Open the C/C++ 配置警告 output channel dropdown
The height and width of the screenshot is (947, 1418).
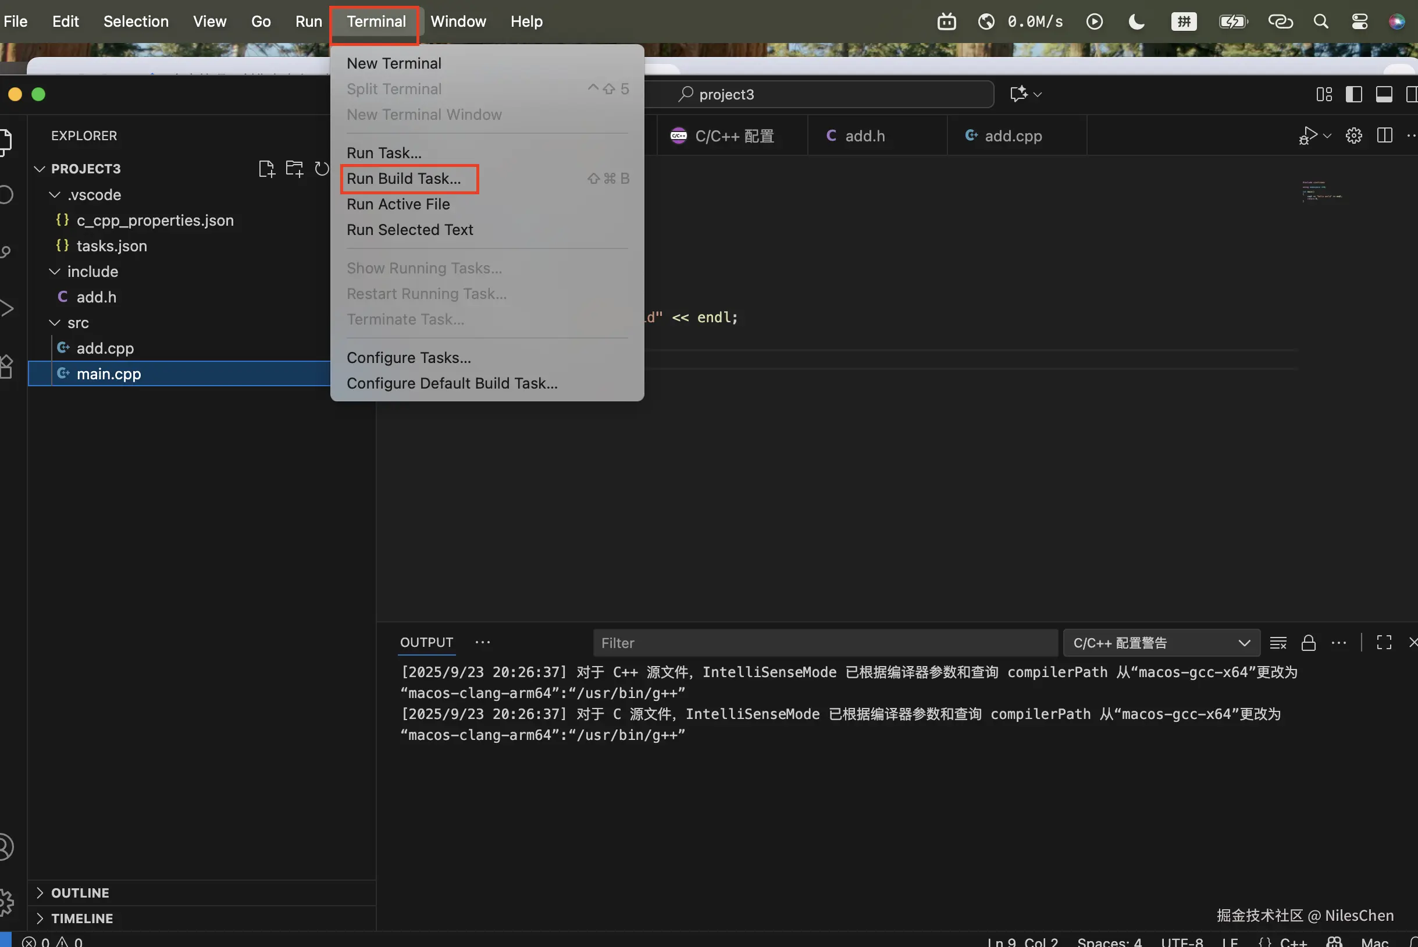click(x=1161, y=643)
